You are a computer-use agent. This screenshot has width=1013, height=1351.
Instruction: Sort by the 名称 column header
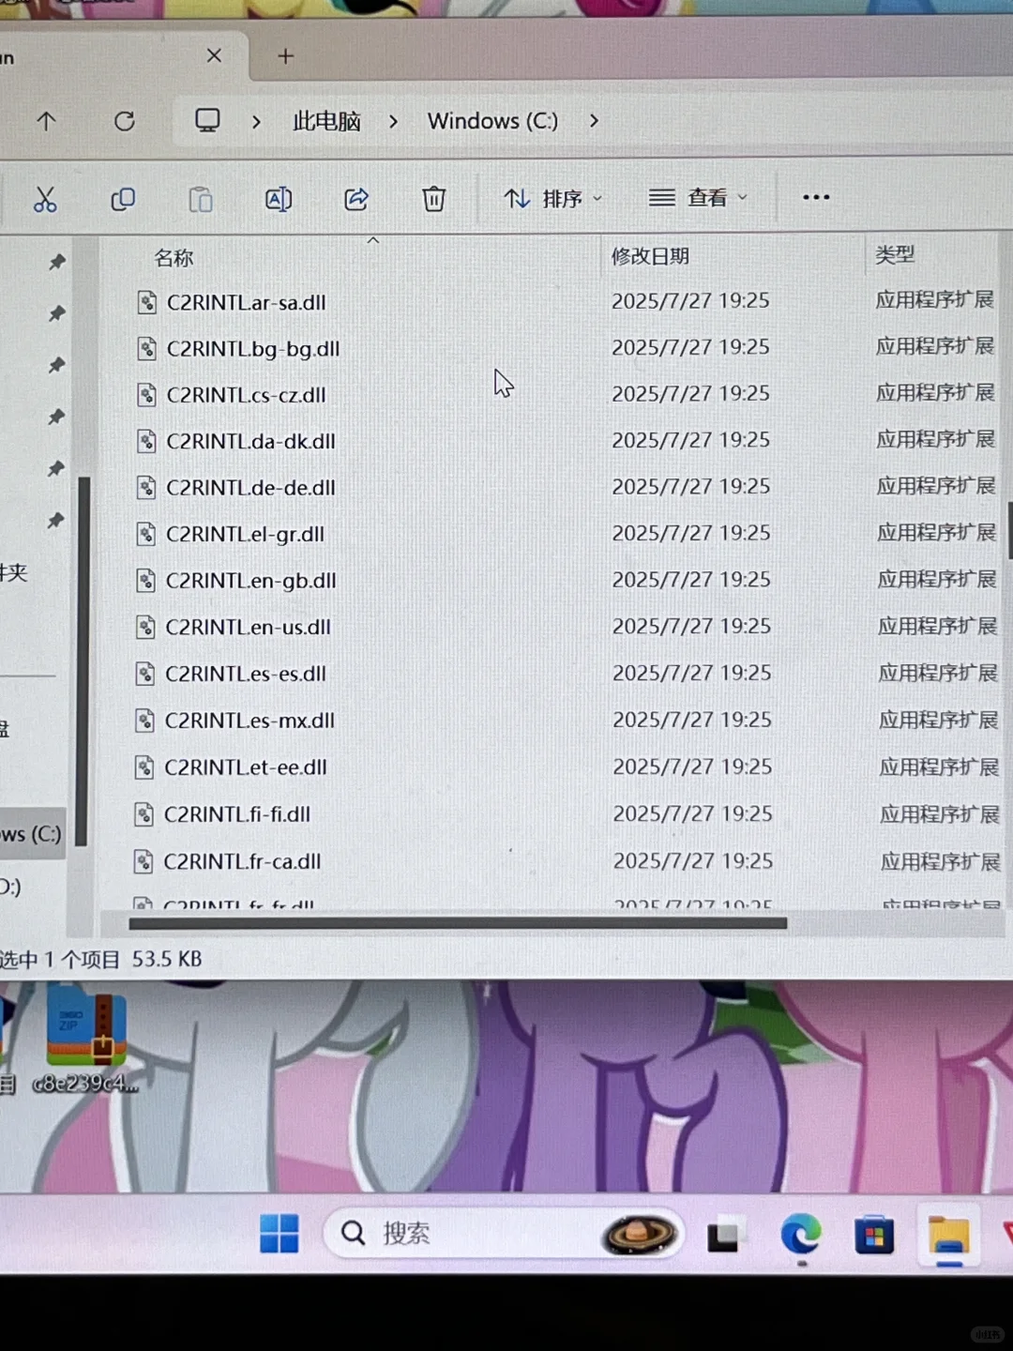click(174, 257)
